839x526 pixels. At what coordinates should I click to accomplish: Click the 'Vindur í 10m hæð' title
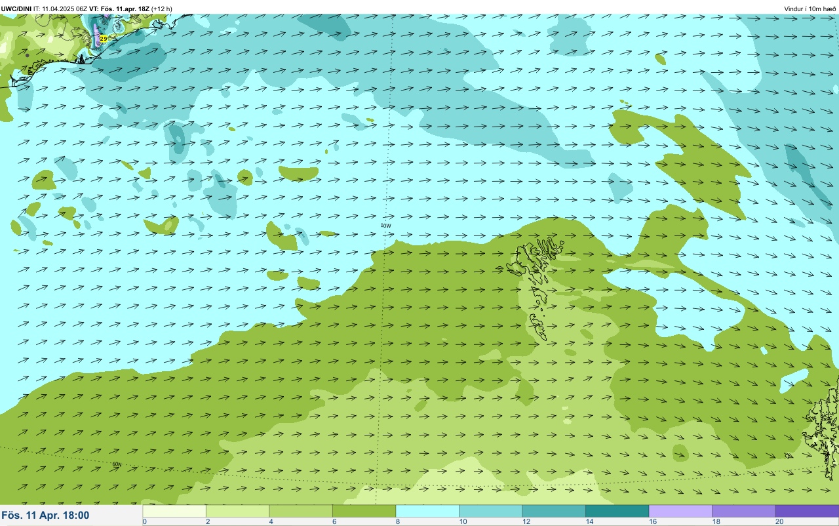(810, 9)
